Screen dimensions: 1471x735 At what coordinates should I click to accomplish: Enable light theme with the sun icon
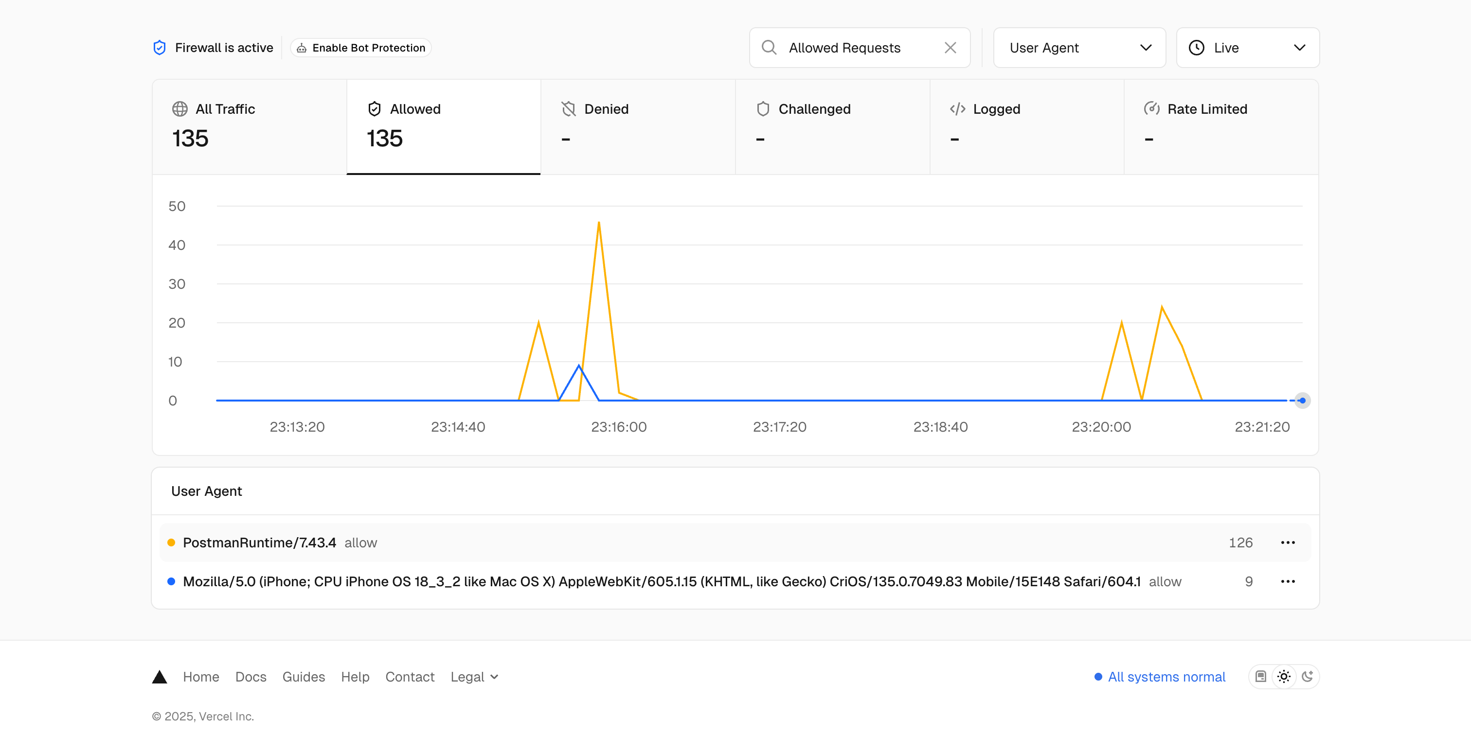click(1283, 676)
